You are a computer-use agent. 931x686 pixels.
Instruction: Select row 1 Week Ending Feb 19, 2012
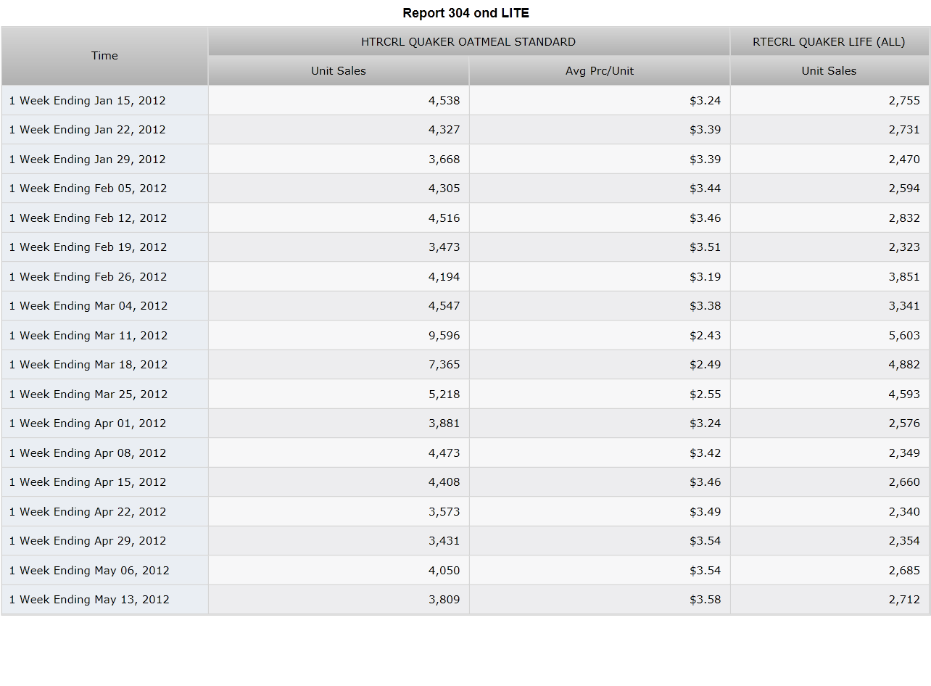[465, 247]
